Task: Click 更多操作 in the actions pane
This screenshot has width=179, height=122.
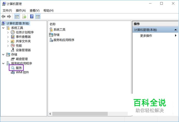Action: tap(146, 36)
